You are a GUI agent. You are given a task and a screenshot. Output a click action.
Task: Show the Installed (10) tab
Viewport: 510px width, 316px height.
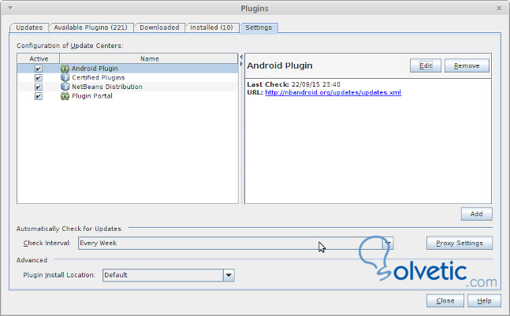pos(212,28)
